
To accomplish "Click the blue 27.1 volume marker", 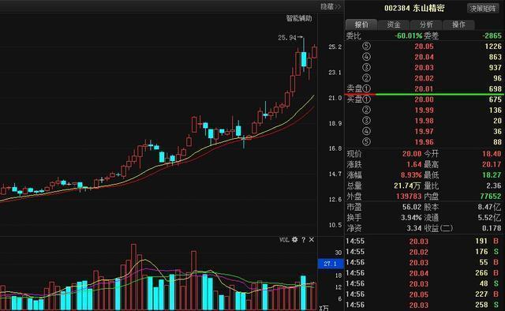I will pyautogui.click(x=331, y=264).
